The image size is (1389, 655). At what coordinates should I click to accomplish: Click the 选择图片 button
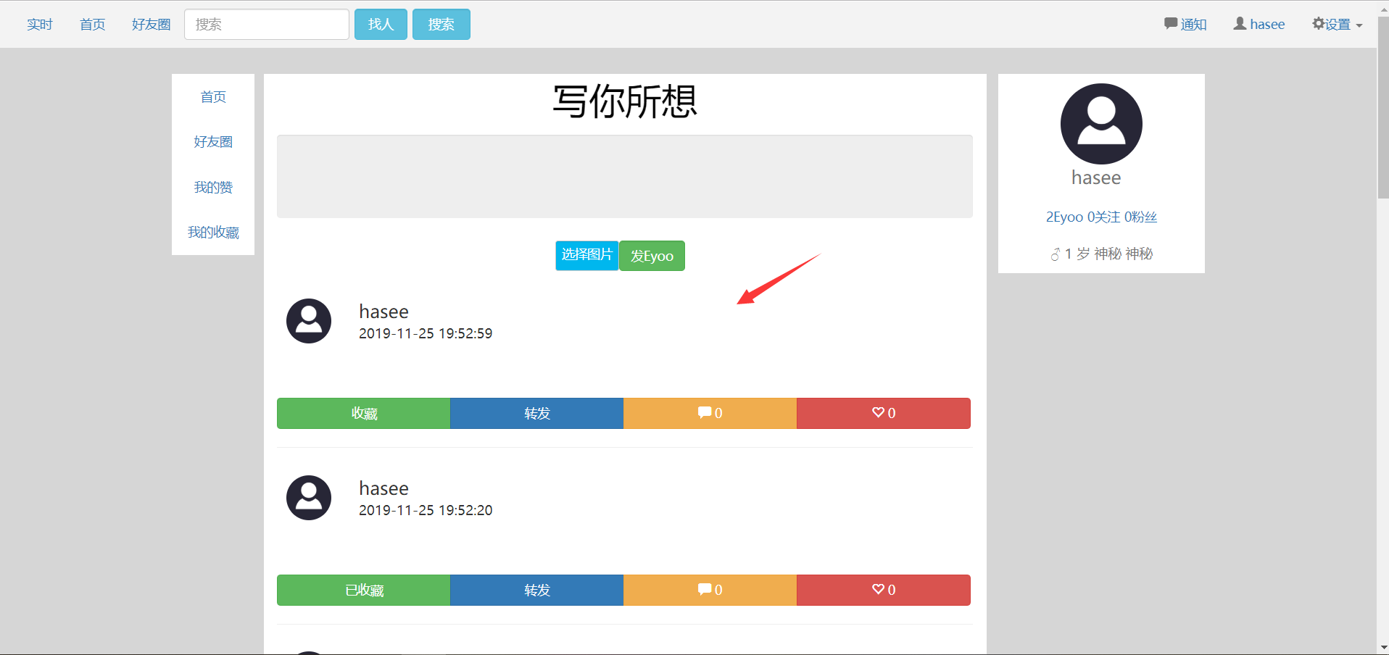[587, 255]
